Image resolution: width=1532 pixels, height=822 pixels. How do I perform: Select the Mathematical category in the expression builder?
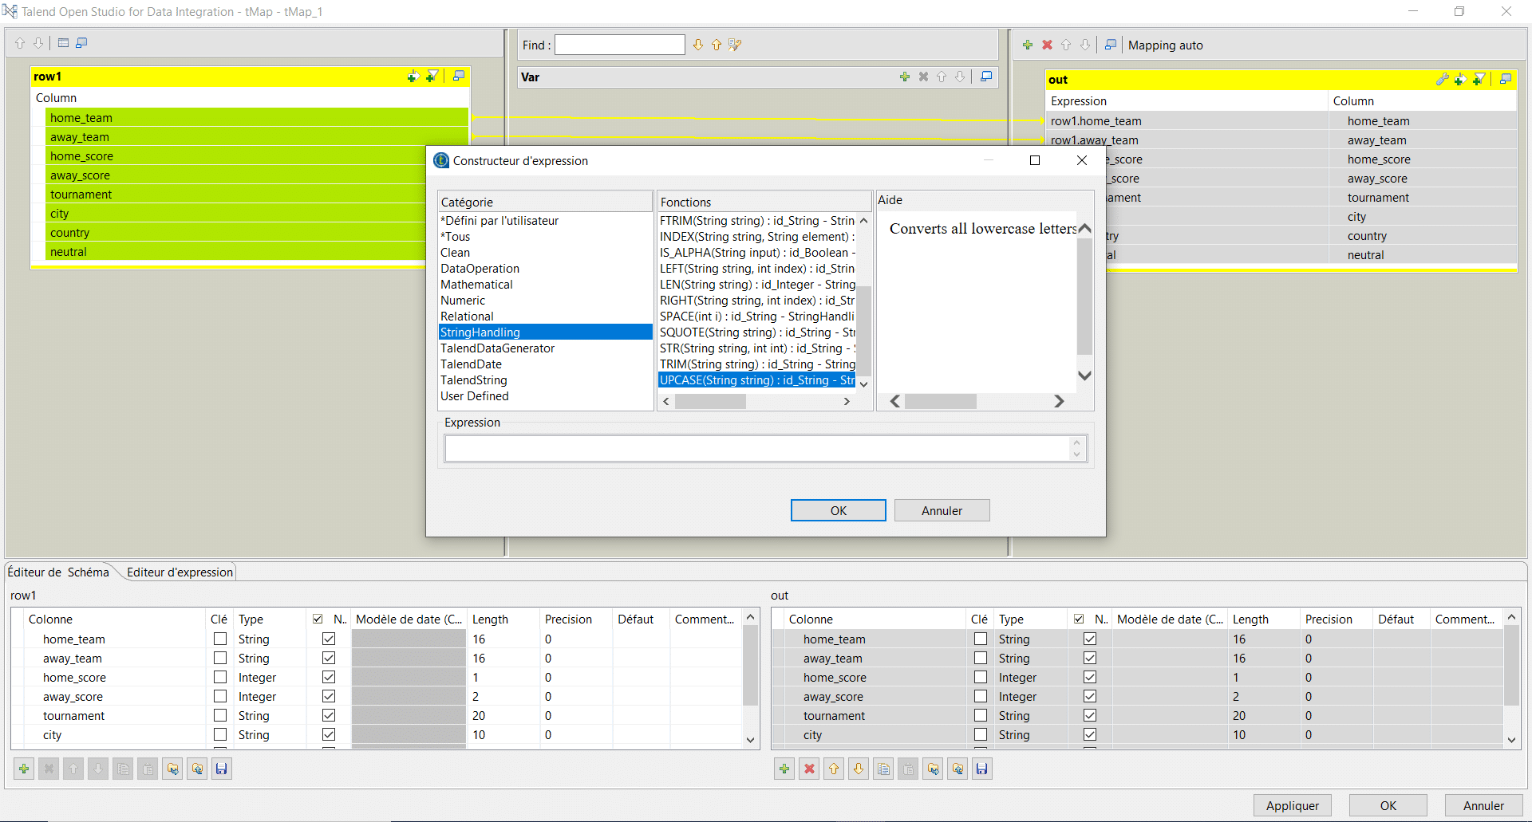tap(476, 285)
